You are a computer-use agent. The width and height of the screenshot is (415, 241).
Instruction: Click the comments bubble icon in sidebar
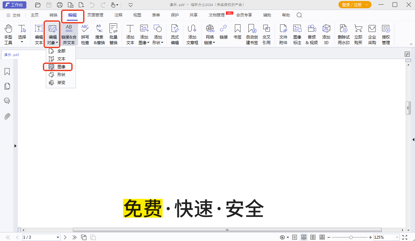point(7,100)
